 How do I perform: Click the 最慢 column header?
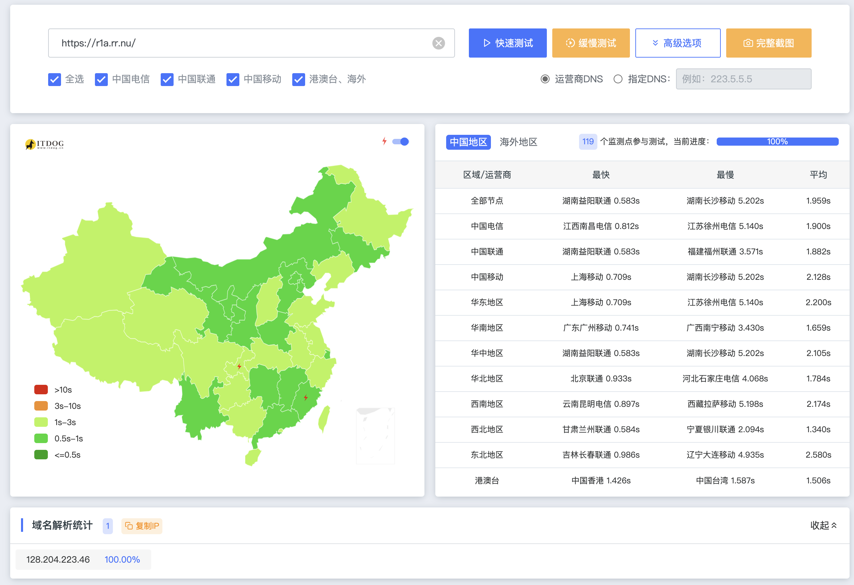(x=725, y=175)
